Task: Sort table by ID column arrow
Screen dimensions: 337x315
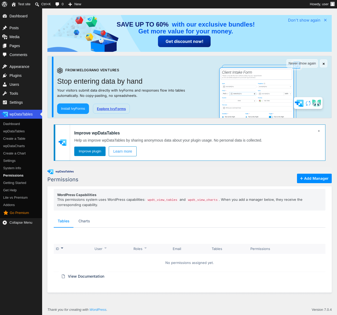Action: coord(62,248)
